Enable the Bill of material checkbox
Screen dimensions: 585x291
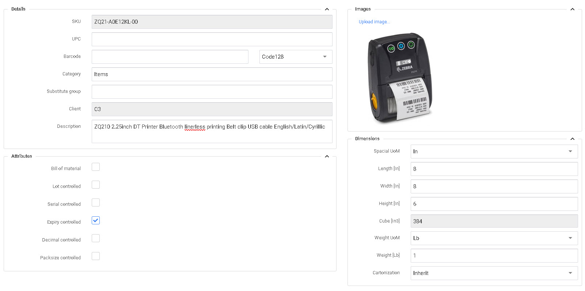tap(96, 167)
